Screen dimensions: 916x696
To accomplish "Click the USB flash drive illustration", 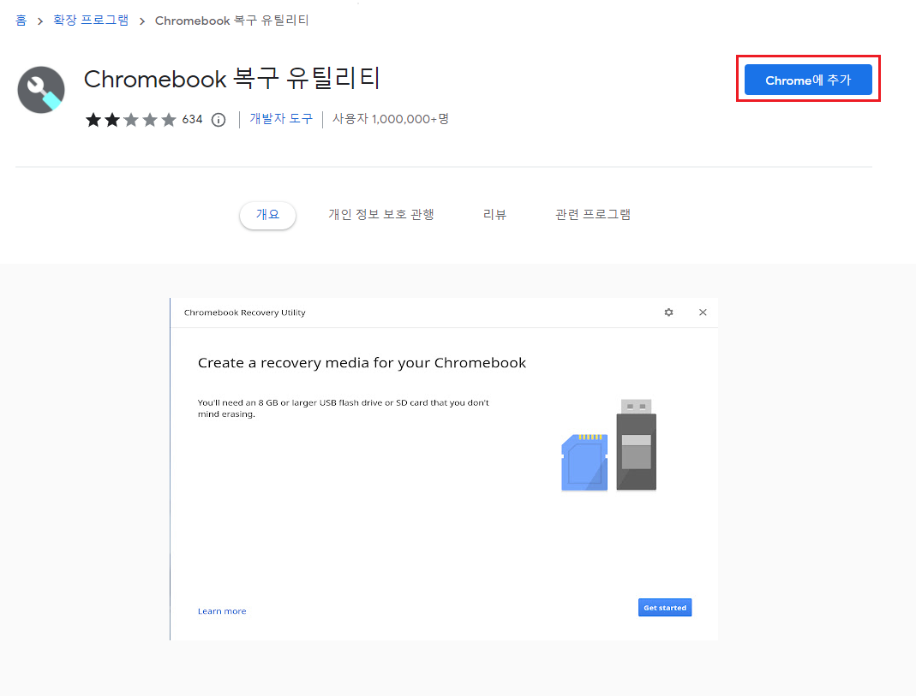I will pos(636,444).
